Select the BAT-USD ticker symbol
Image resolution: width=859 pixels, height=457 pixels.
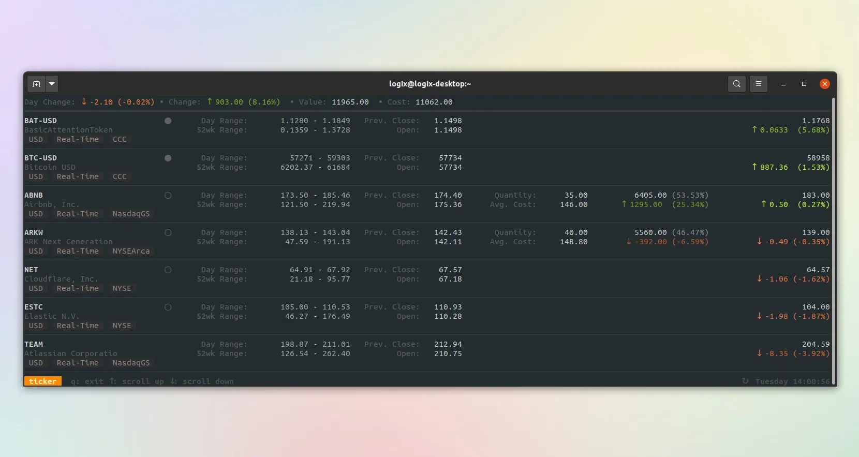coord(40,121)
